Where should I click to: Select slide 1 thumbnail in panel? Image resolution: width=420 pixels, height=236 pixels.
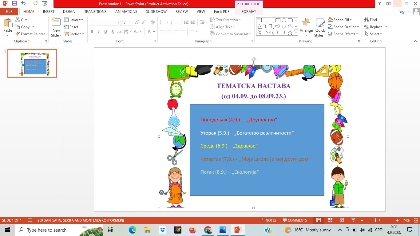(32, 63)
